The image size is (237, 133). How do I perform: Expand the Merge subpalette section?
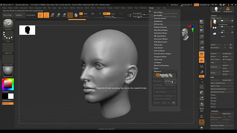(213, 95)
